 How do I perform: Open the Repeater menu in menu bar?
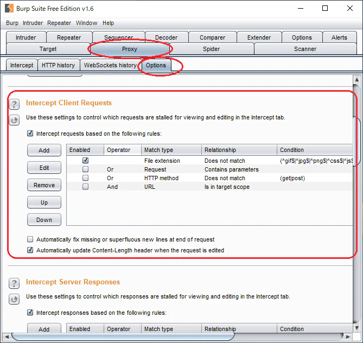tap(59, 23)
